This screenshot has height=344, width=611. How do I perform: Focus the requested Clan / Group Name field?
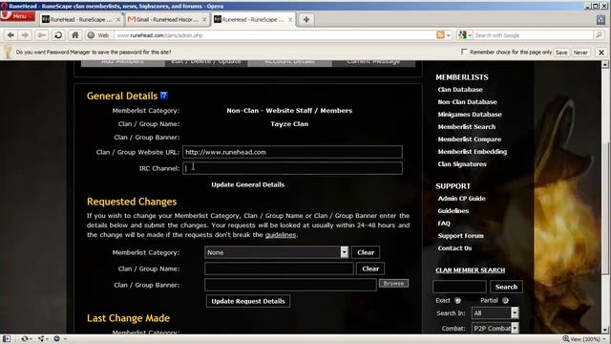click(x=279, y=269)
